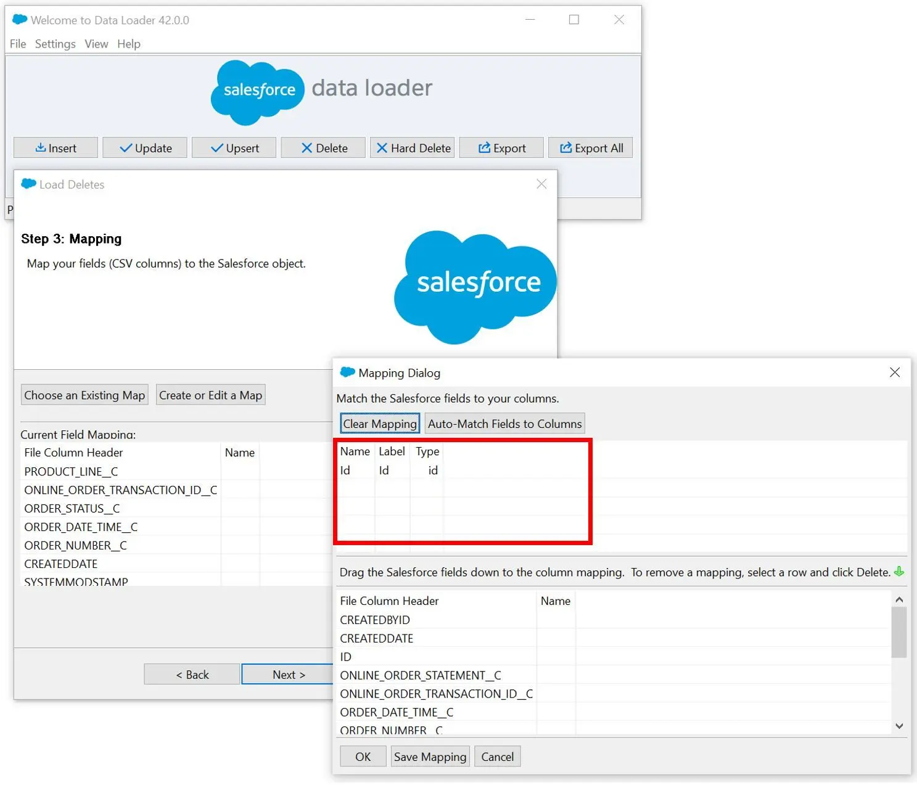Open the Help menu
The height and width of the screenshot is (785, 917).
[x=129, y=44]
